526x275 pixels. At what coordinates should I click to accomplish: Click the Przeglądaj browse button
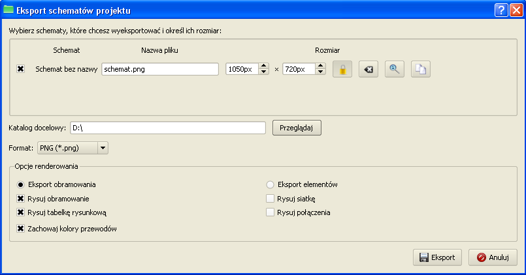click(297, 128)
